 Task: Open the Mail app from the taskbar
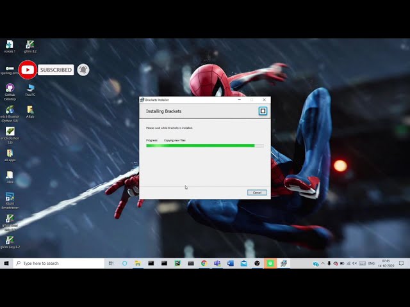pyautogui.click(x=243, y=263)
